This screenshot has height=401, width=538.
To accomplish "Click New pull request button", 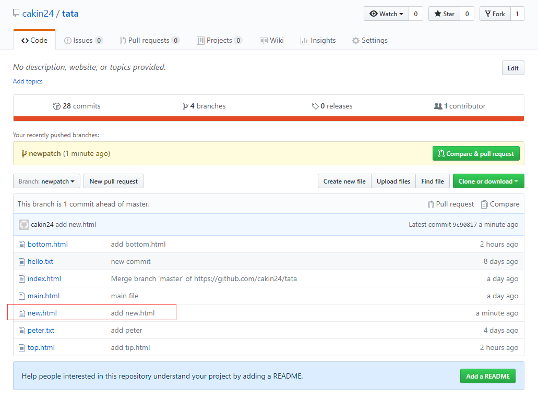I will (x=114, y=181).
